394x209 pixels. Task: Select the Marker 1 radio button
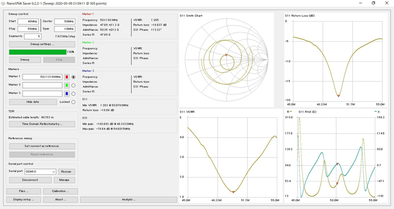73,77
